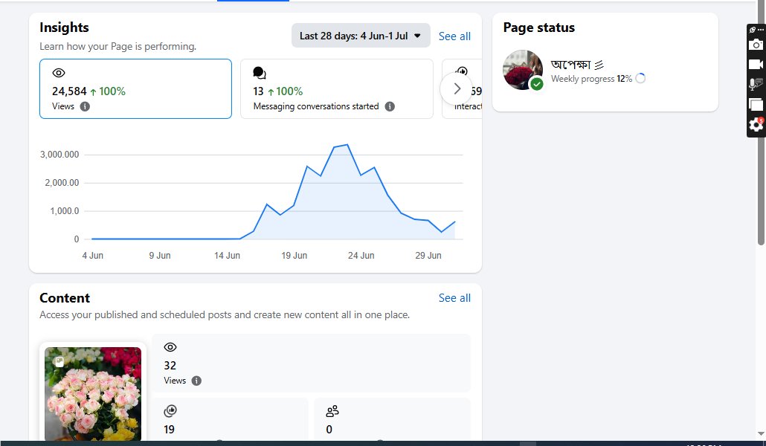Click the chat bubbles icon above 13

260,73
